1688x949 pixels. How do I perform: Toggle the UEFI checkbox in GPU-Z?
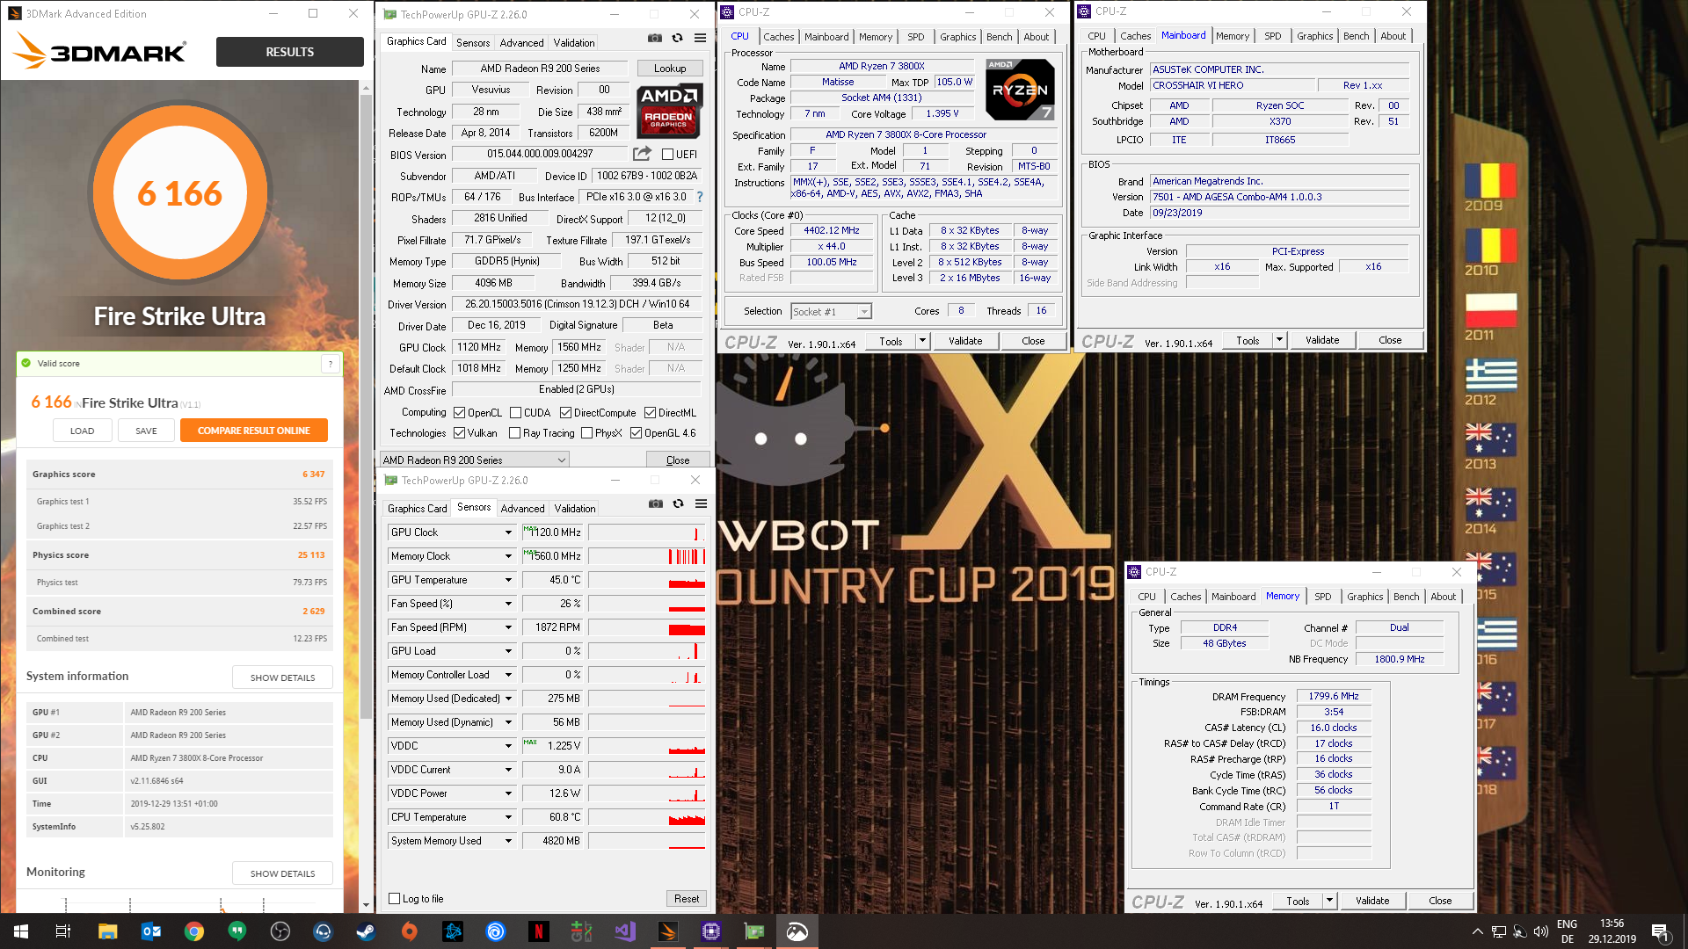click(667, 155)
